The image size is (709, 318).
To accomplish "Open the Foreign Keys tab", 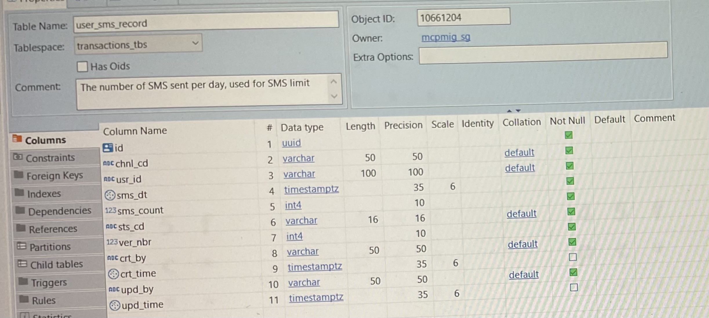I will [x=55, y=176].
